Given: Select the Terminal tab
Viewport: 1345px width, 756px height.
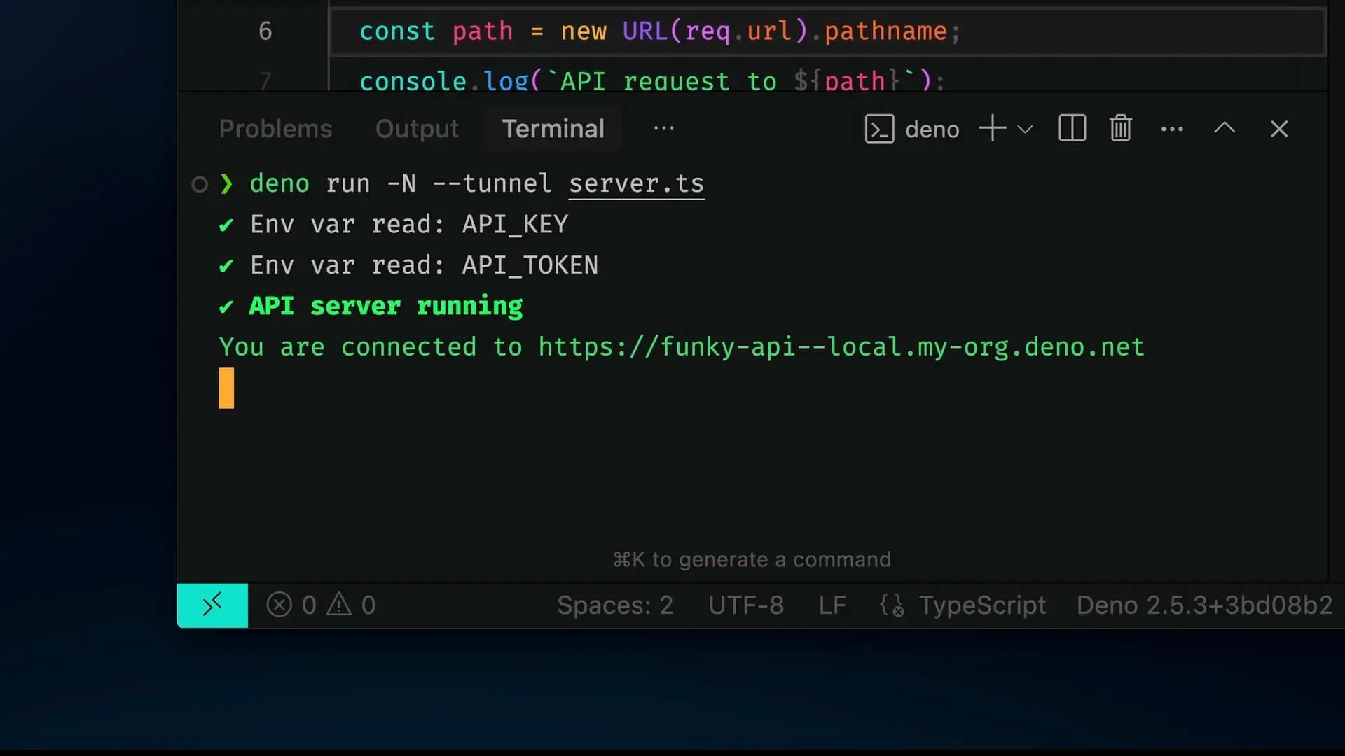Looking at the screenshot, I should click(x=553, y=129).
